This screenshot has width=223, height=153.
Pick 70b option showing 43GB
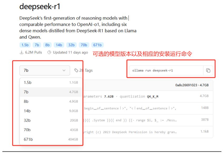click(x=51, y=130)
